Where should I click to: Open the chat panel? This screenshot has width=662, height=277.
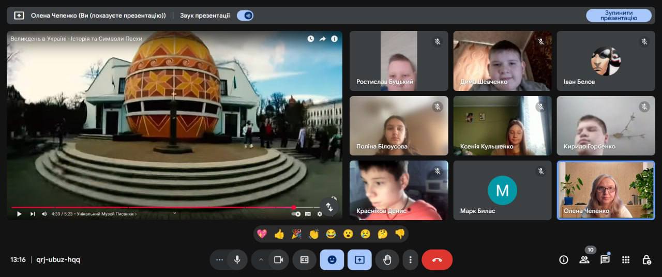(x=605, y=260)
